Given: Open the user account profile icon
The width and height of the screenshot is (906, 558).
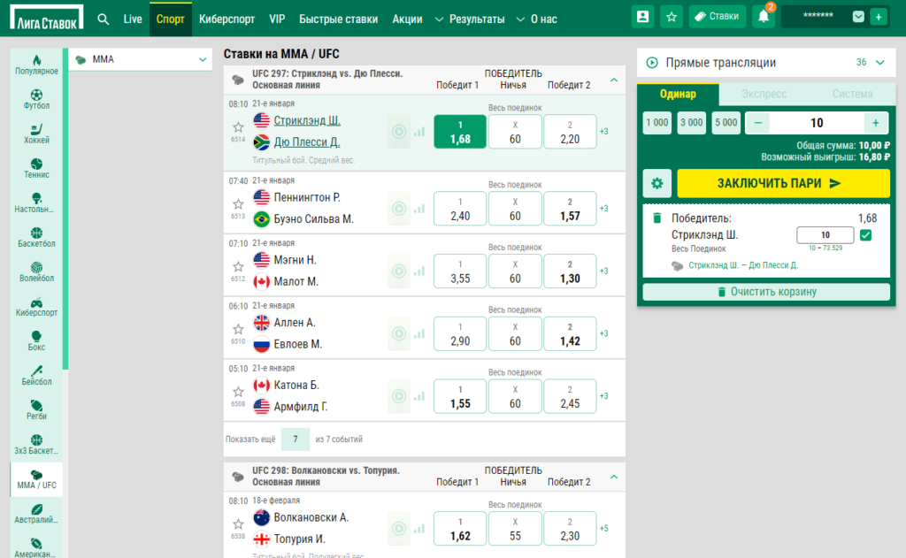Looking at the screenshot, I should coord(642,17).
